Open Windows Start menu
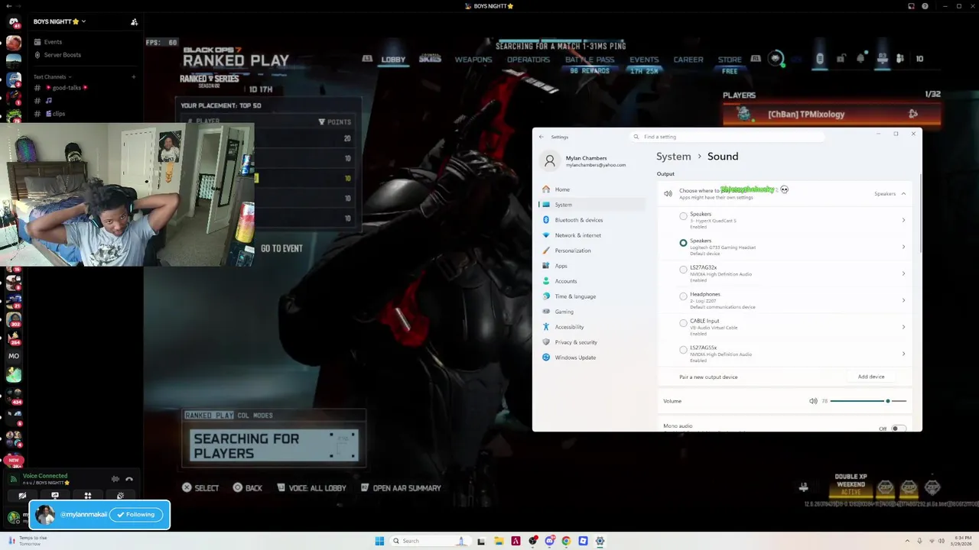The width and height of the screenshot is (979, 550). tap(379, 541)
